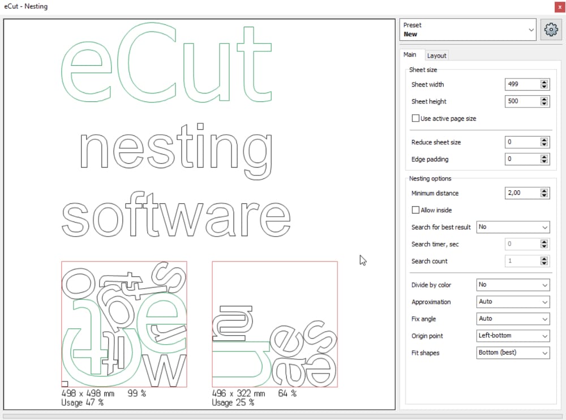Increase Search timer with up arrow
566x420 pixels.
[x=544, y=242]
